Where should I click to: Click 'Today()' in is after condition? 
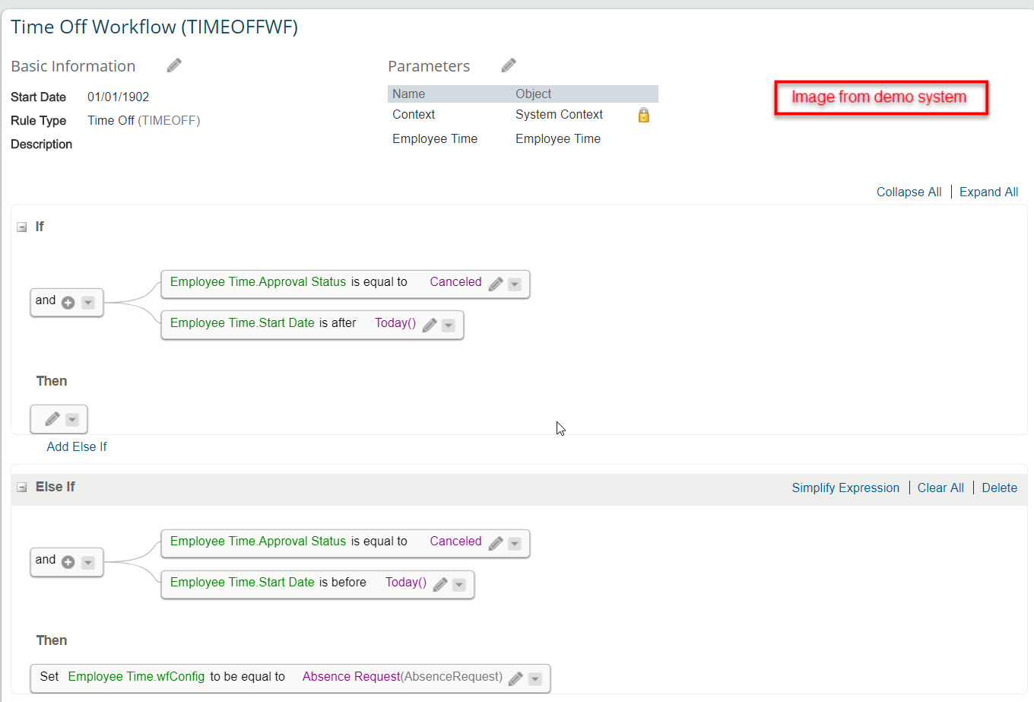pyautogui.click(x=395, y=322)
